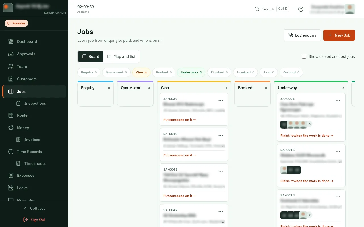This screenshot has width=364, height=227.
Task: Click the New Job button
Action: [339, 35]
